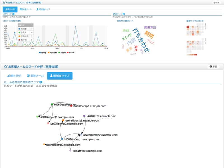Screen dimensions: 224x168
Task: Toggle 見積依頼 series in chart legend
Action: tap(52, 53)
